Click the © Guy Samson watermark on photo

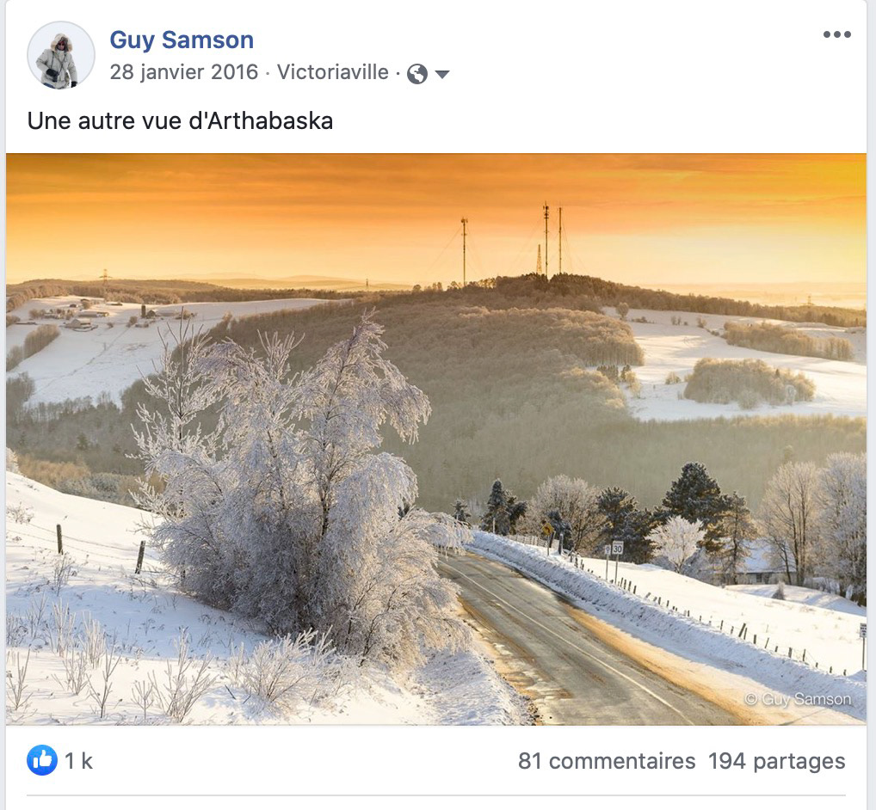(799, 699)
